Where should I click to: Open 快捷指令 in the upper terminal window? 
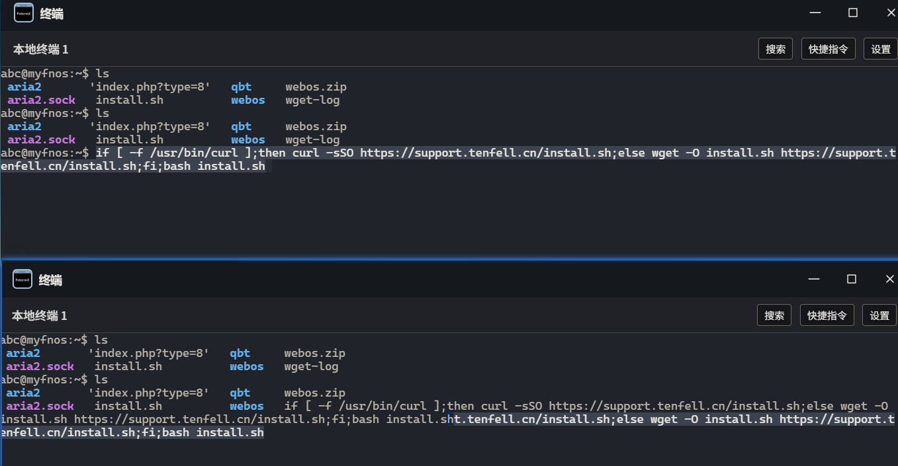click(x=829, y=50)
